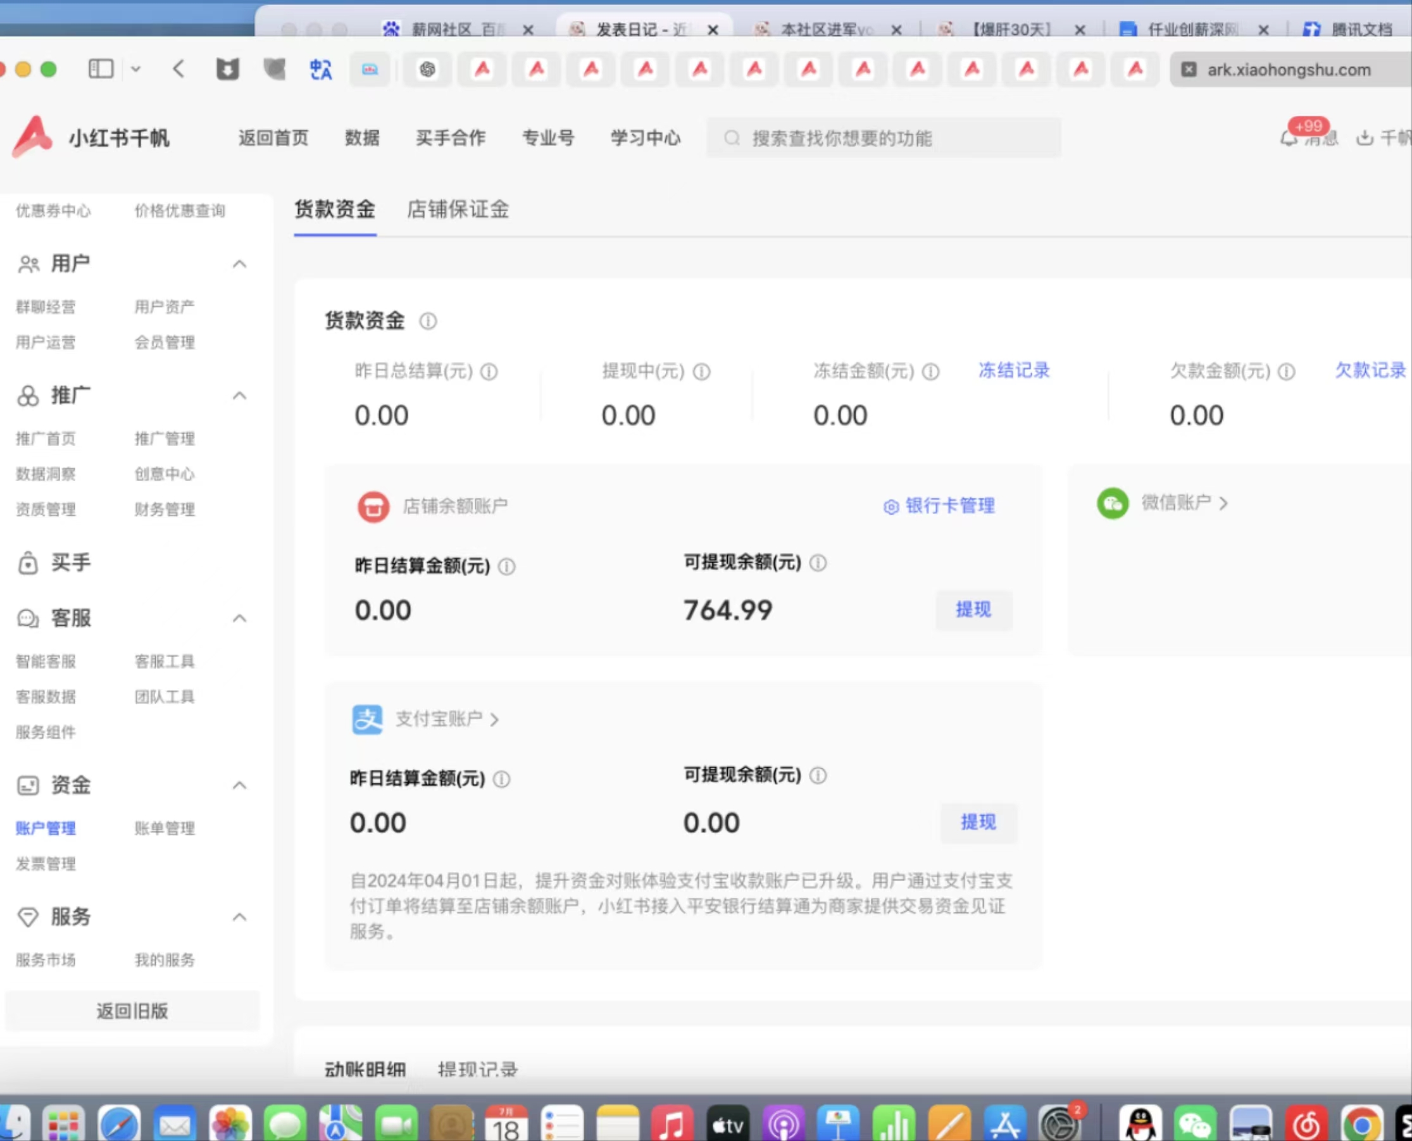Collapse the 服务 sidebar section
1412x1141 pixels.
(239, 917)
